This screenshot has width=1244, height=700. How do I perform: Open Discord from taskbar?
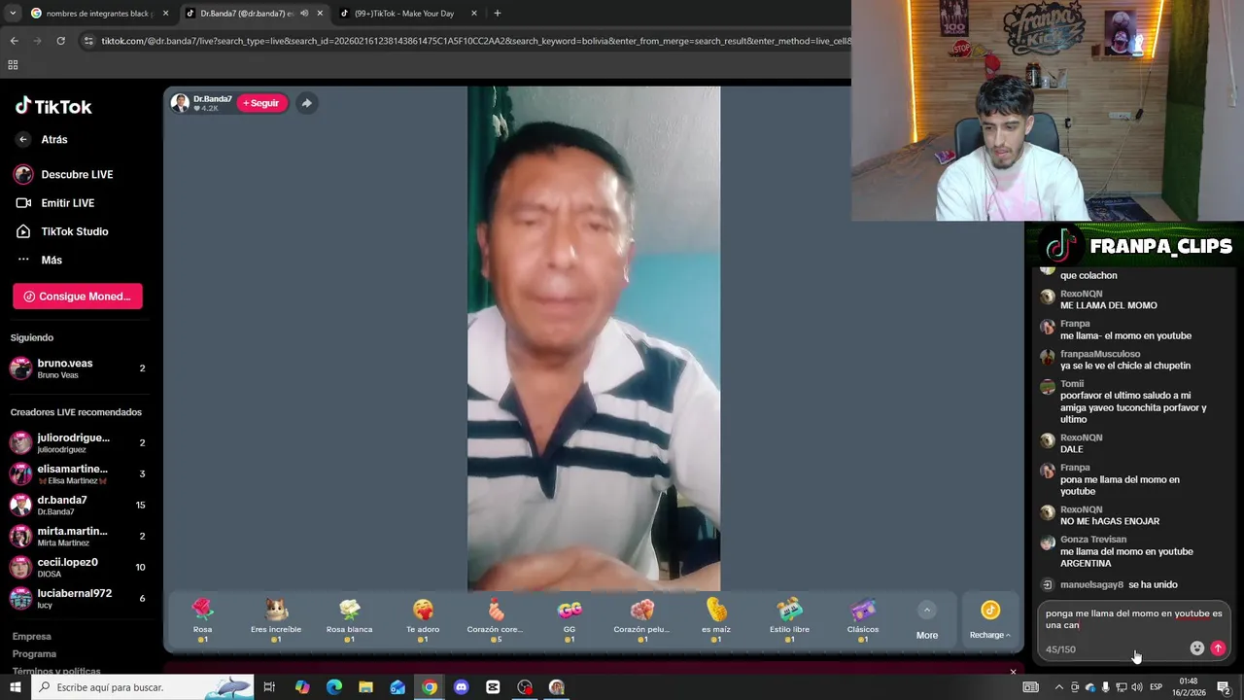[x=462, y=687]
